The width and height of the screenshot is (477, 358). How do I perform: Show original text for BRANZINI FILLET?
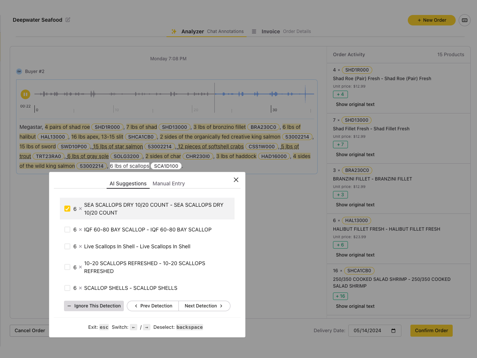coord(355,205)
